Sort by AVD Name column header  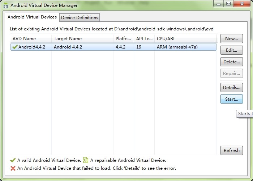click(x=31, y=39)
